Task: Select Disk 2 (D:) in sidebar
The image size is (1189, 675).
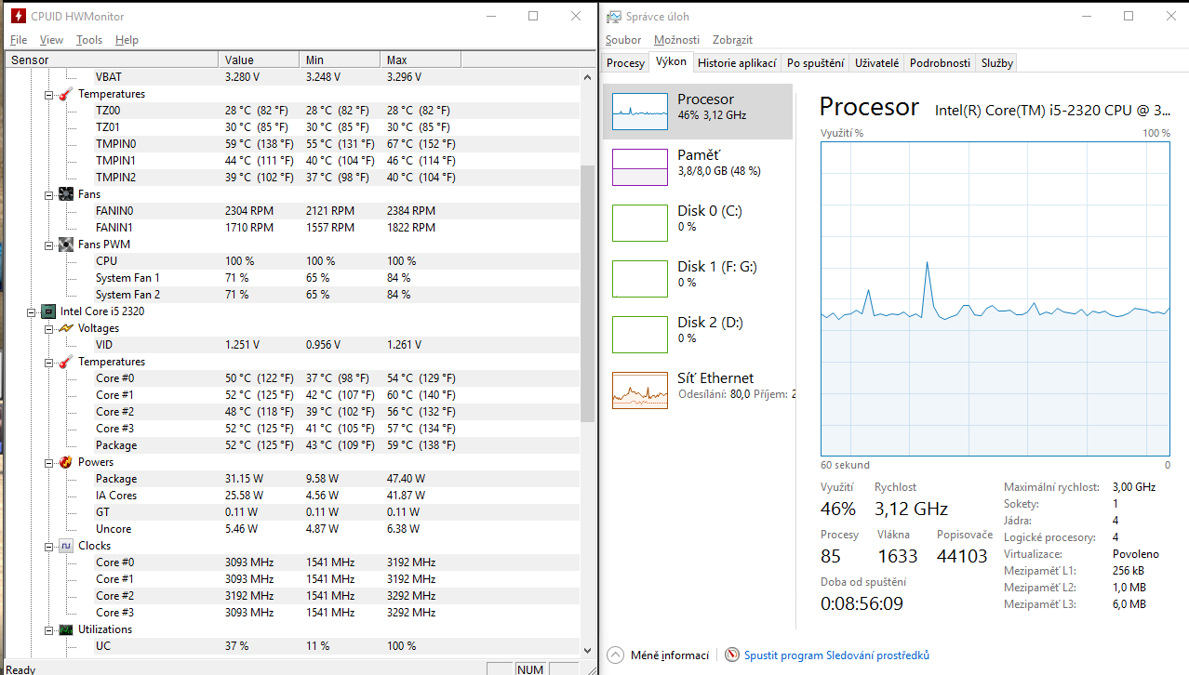Action: 698,335
